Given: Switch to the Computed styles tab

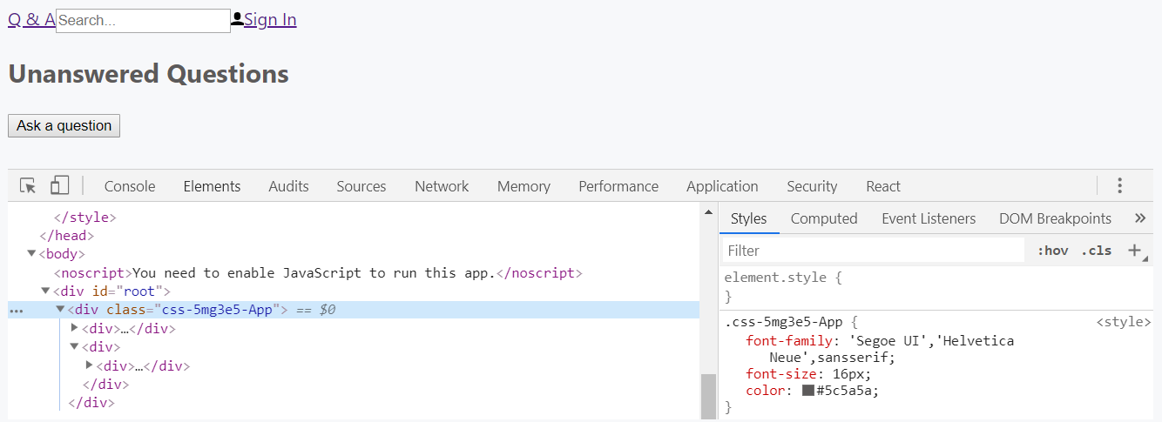Looking at the screenshot, I should (824, 218).
